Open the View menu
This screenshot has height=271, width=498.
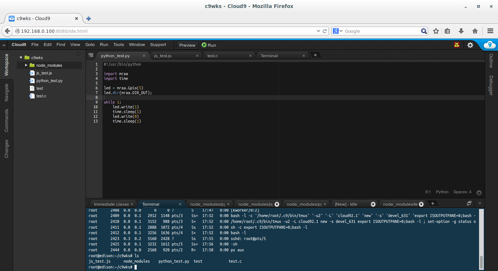tap(75, 44)
